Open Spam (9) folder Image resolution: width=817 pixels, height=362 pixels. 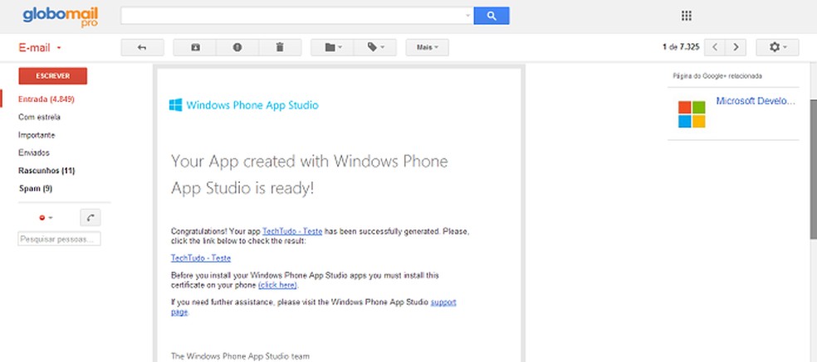click(36, 188)
